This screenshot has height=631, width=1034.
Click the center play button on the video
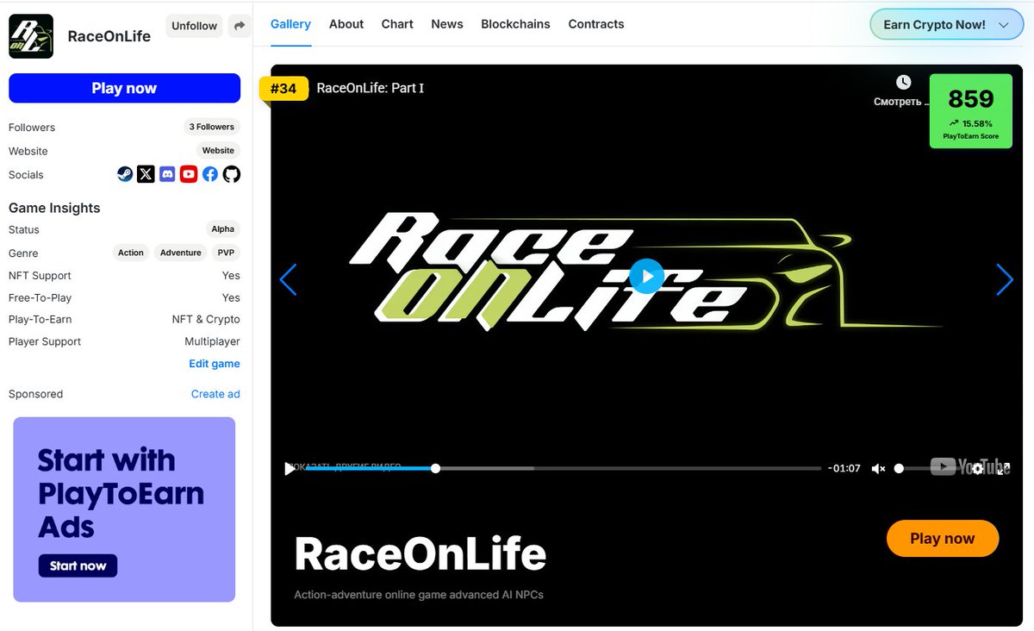pos(646,277)
